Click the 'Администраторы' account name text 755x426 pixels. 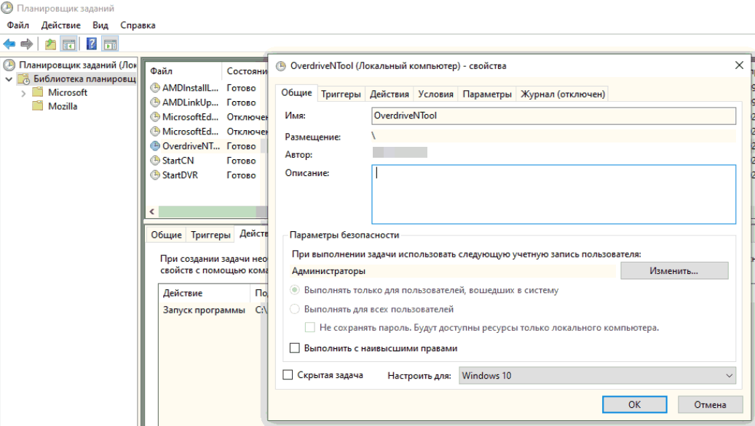[328, 271]
